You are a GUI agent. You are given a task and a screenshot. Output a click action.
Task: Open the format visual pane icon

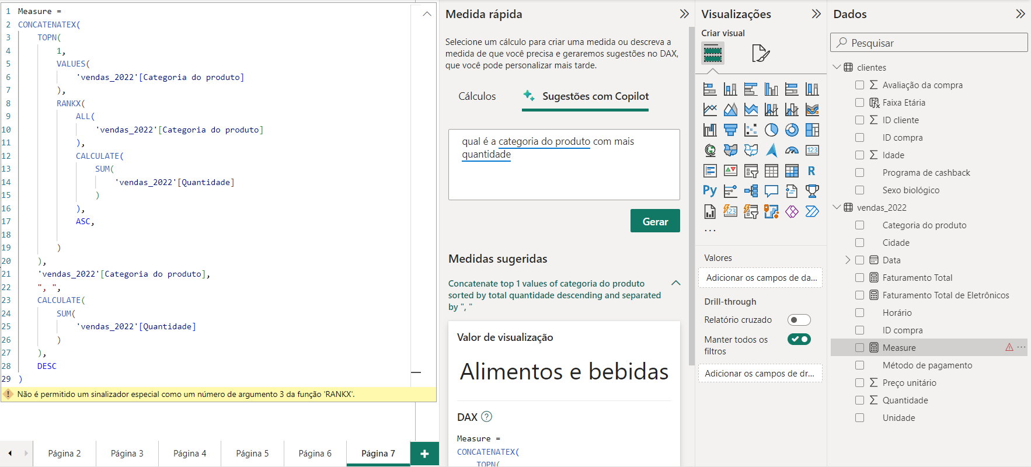click(x=760, y=53)
